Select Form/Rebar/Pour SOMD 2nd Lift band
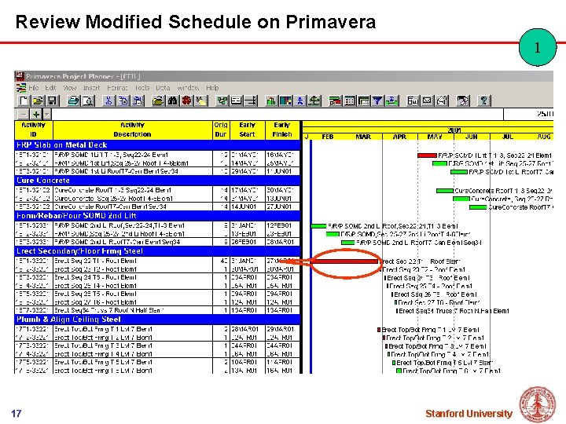566x424 pixels. point(157,216)
